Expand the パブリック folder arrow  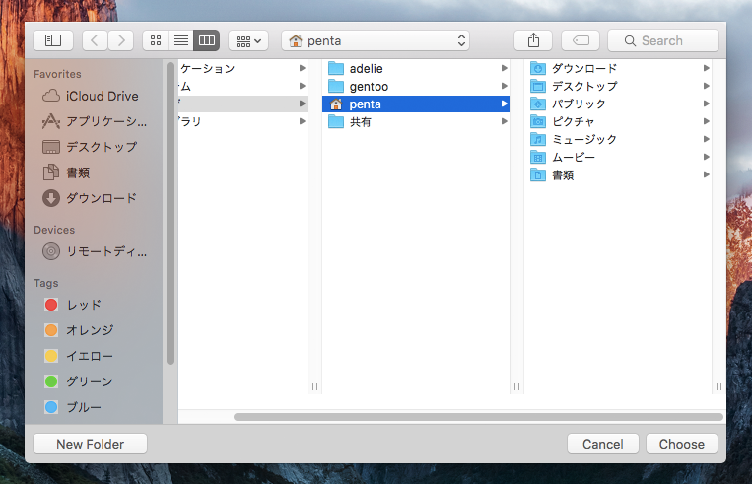tap(706, 104)
